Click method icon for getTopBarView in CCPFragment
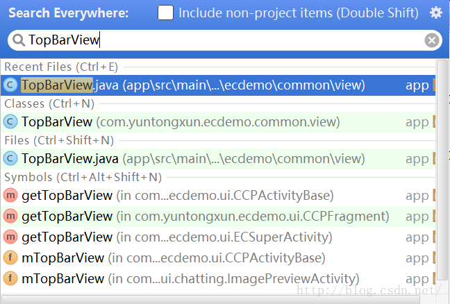Image resolution: width=450 pixels, height=304 pixels. click(x=10, y=217)
